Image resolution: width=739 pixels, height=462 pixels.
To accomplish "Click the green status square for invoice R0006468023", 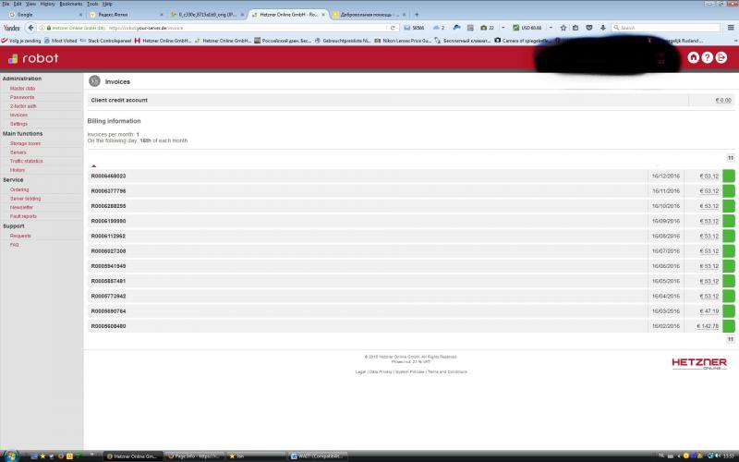I will click(x=729, y=176).
